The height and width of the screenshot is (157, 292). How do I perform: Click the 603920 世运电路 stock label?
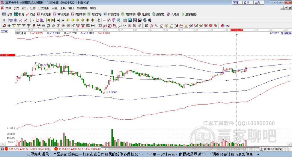tap(281, 33)
